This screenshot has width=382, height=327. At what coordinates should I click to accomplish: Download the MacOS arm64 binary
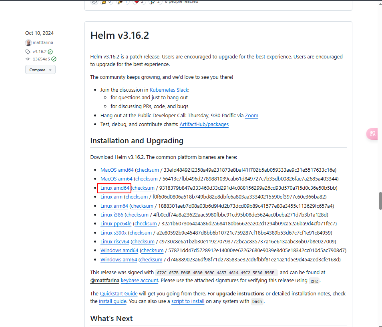(x=116, y=179)
